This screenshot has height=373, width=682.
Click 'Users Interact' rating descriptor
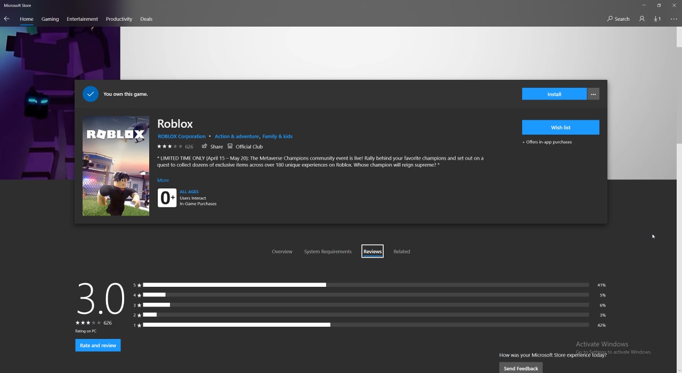[193, 198]
